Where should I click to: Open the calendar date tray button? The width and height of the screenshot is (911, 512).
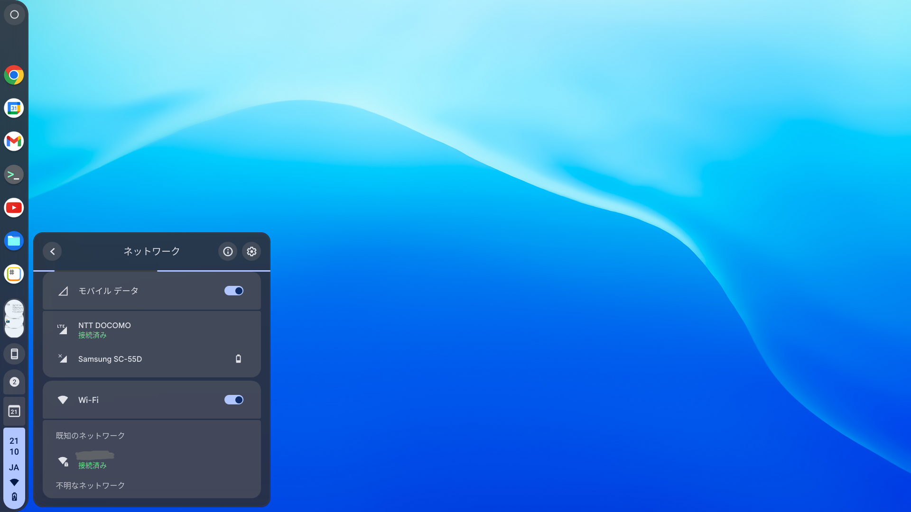[x=14, y=411]
